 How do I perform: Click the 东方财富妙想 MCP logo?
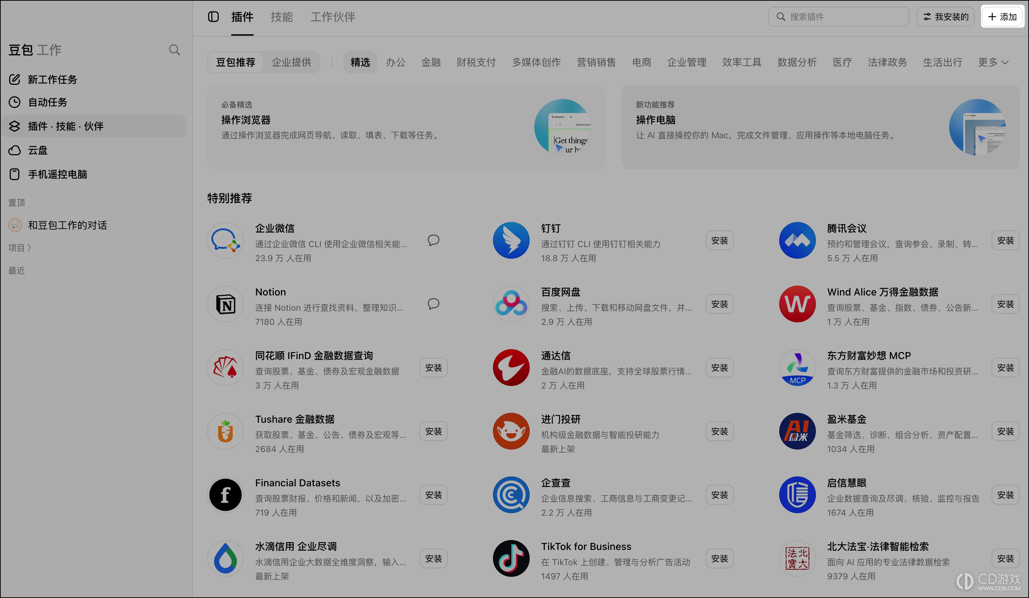click(797, 368)
